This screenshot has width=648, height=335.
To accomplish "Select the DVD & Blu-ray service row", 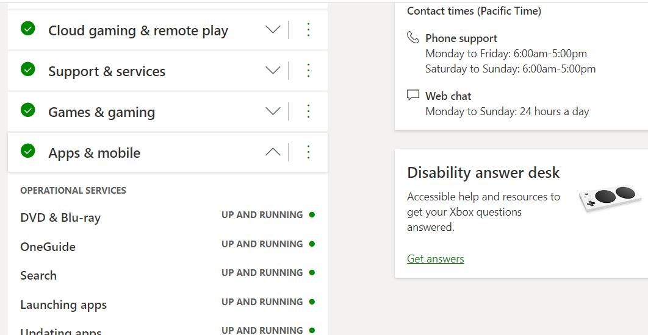I will 60,217.
